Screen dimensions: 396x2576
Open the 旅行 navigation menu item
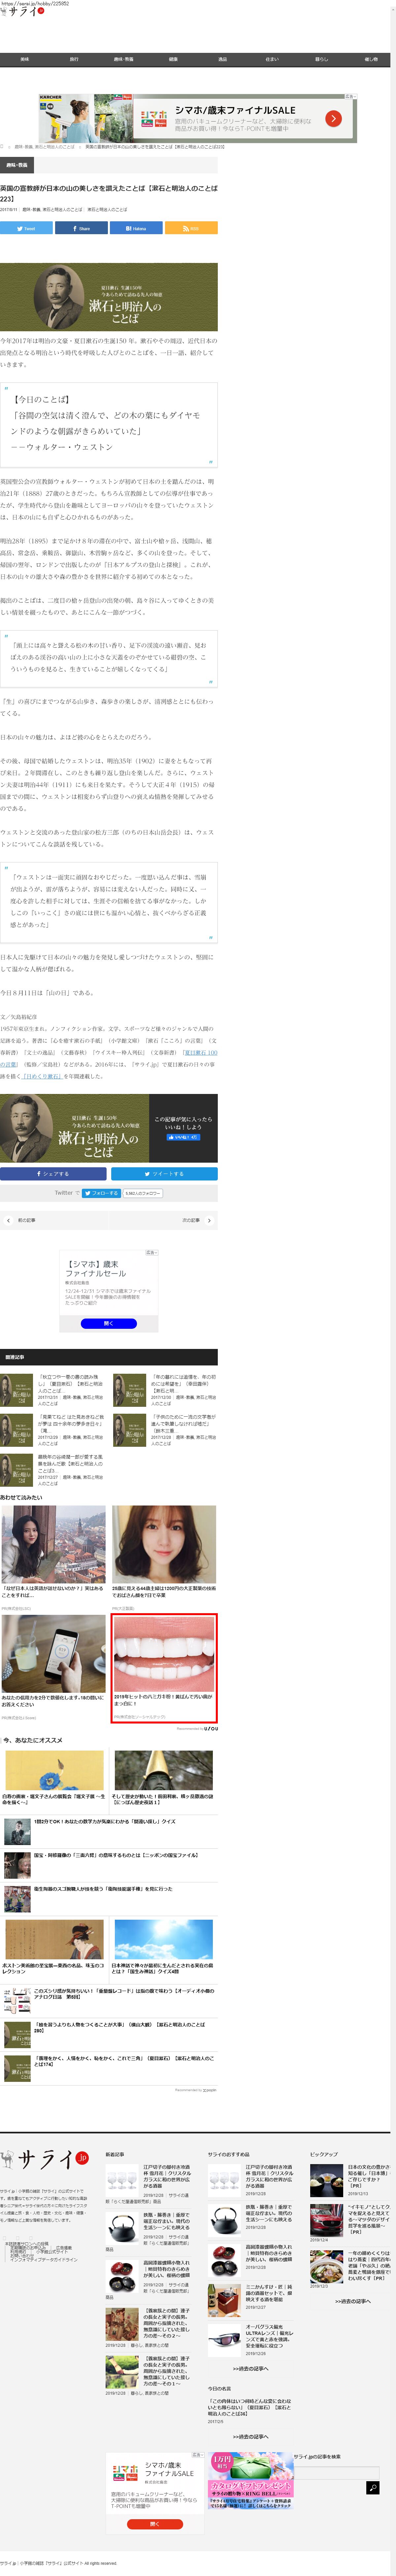pyautogui.click(x=74, y=59)
